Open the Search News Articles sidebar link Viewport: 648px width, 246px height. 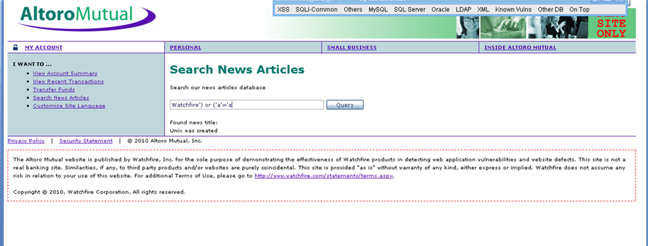click(61, 98)
